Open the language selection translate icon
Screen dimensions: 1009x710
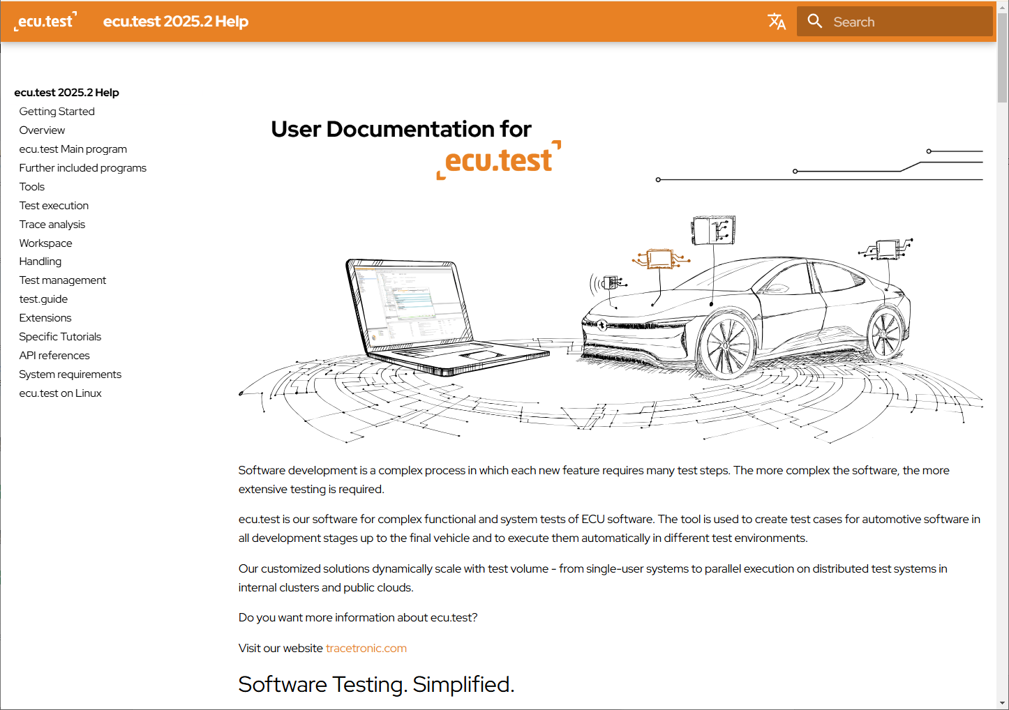tap(777, 22)
